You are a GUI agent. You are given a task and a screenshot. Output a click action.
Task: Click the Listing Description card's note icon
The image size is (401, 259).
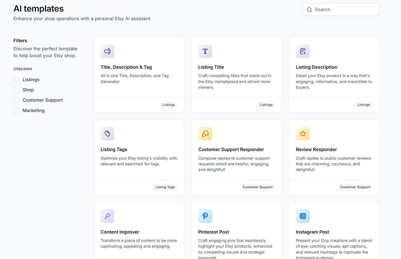pyautogui.click(x=303, y=51)
